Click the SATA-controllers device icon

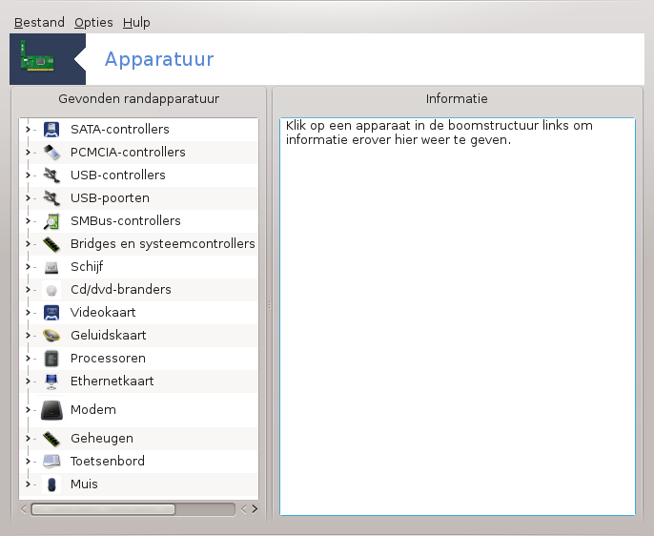click(51, 130)
